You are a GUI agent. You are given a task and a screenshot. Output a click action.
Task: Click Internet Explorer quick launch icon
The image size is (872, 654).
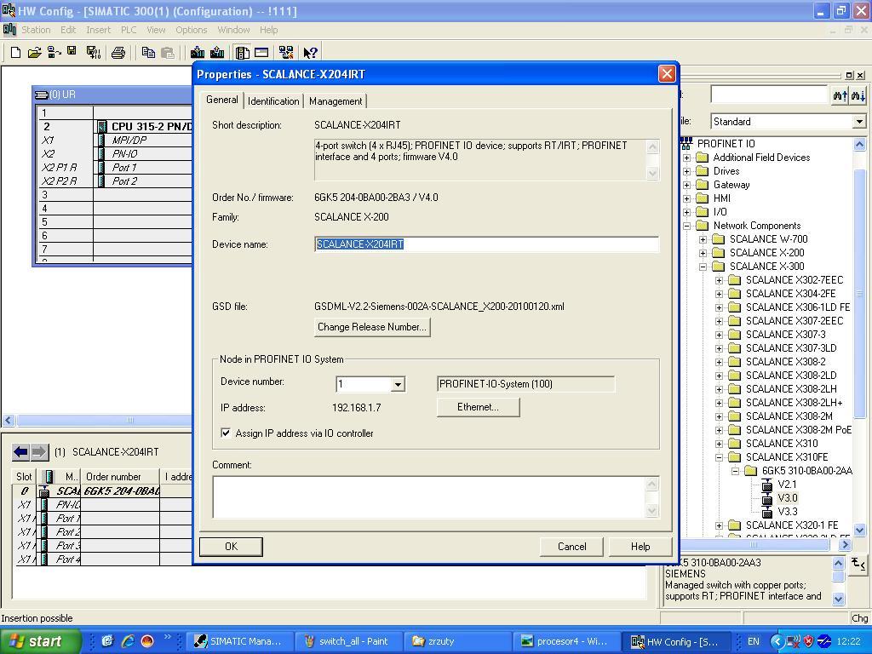(128, 641)
